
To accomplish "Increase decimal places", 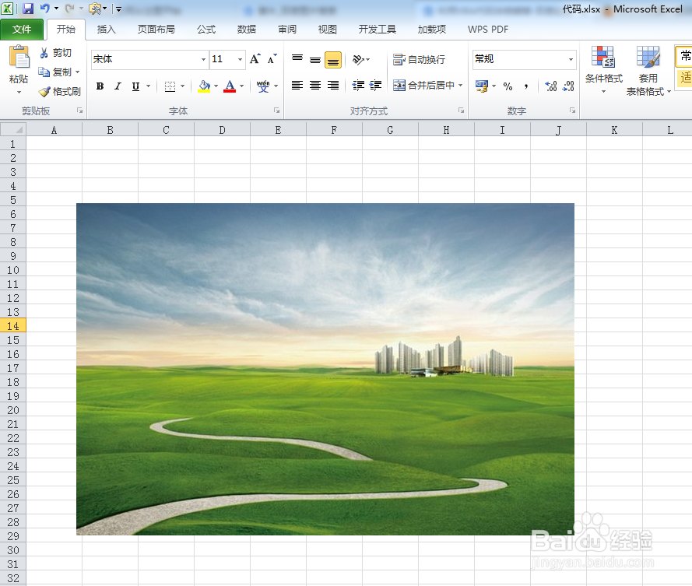I will coord(551,86).
